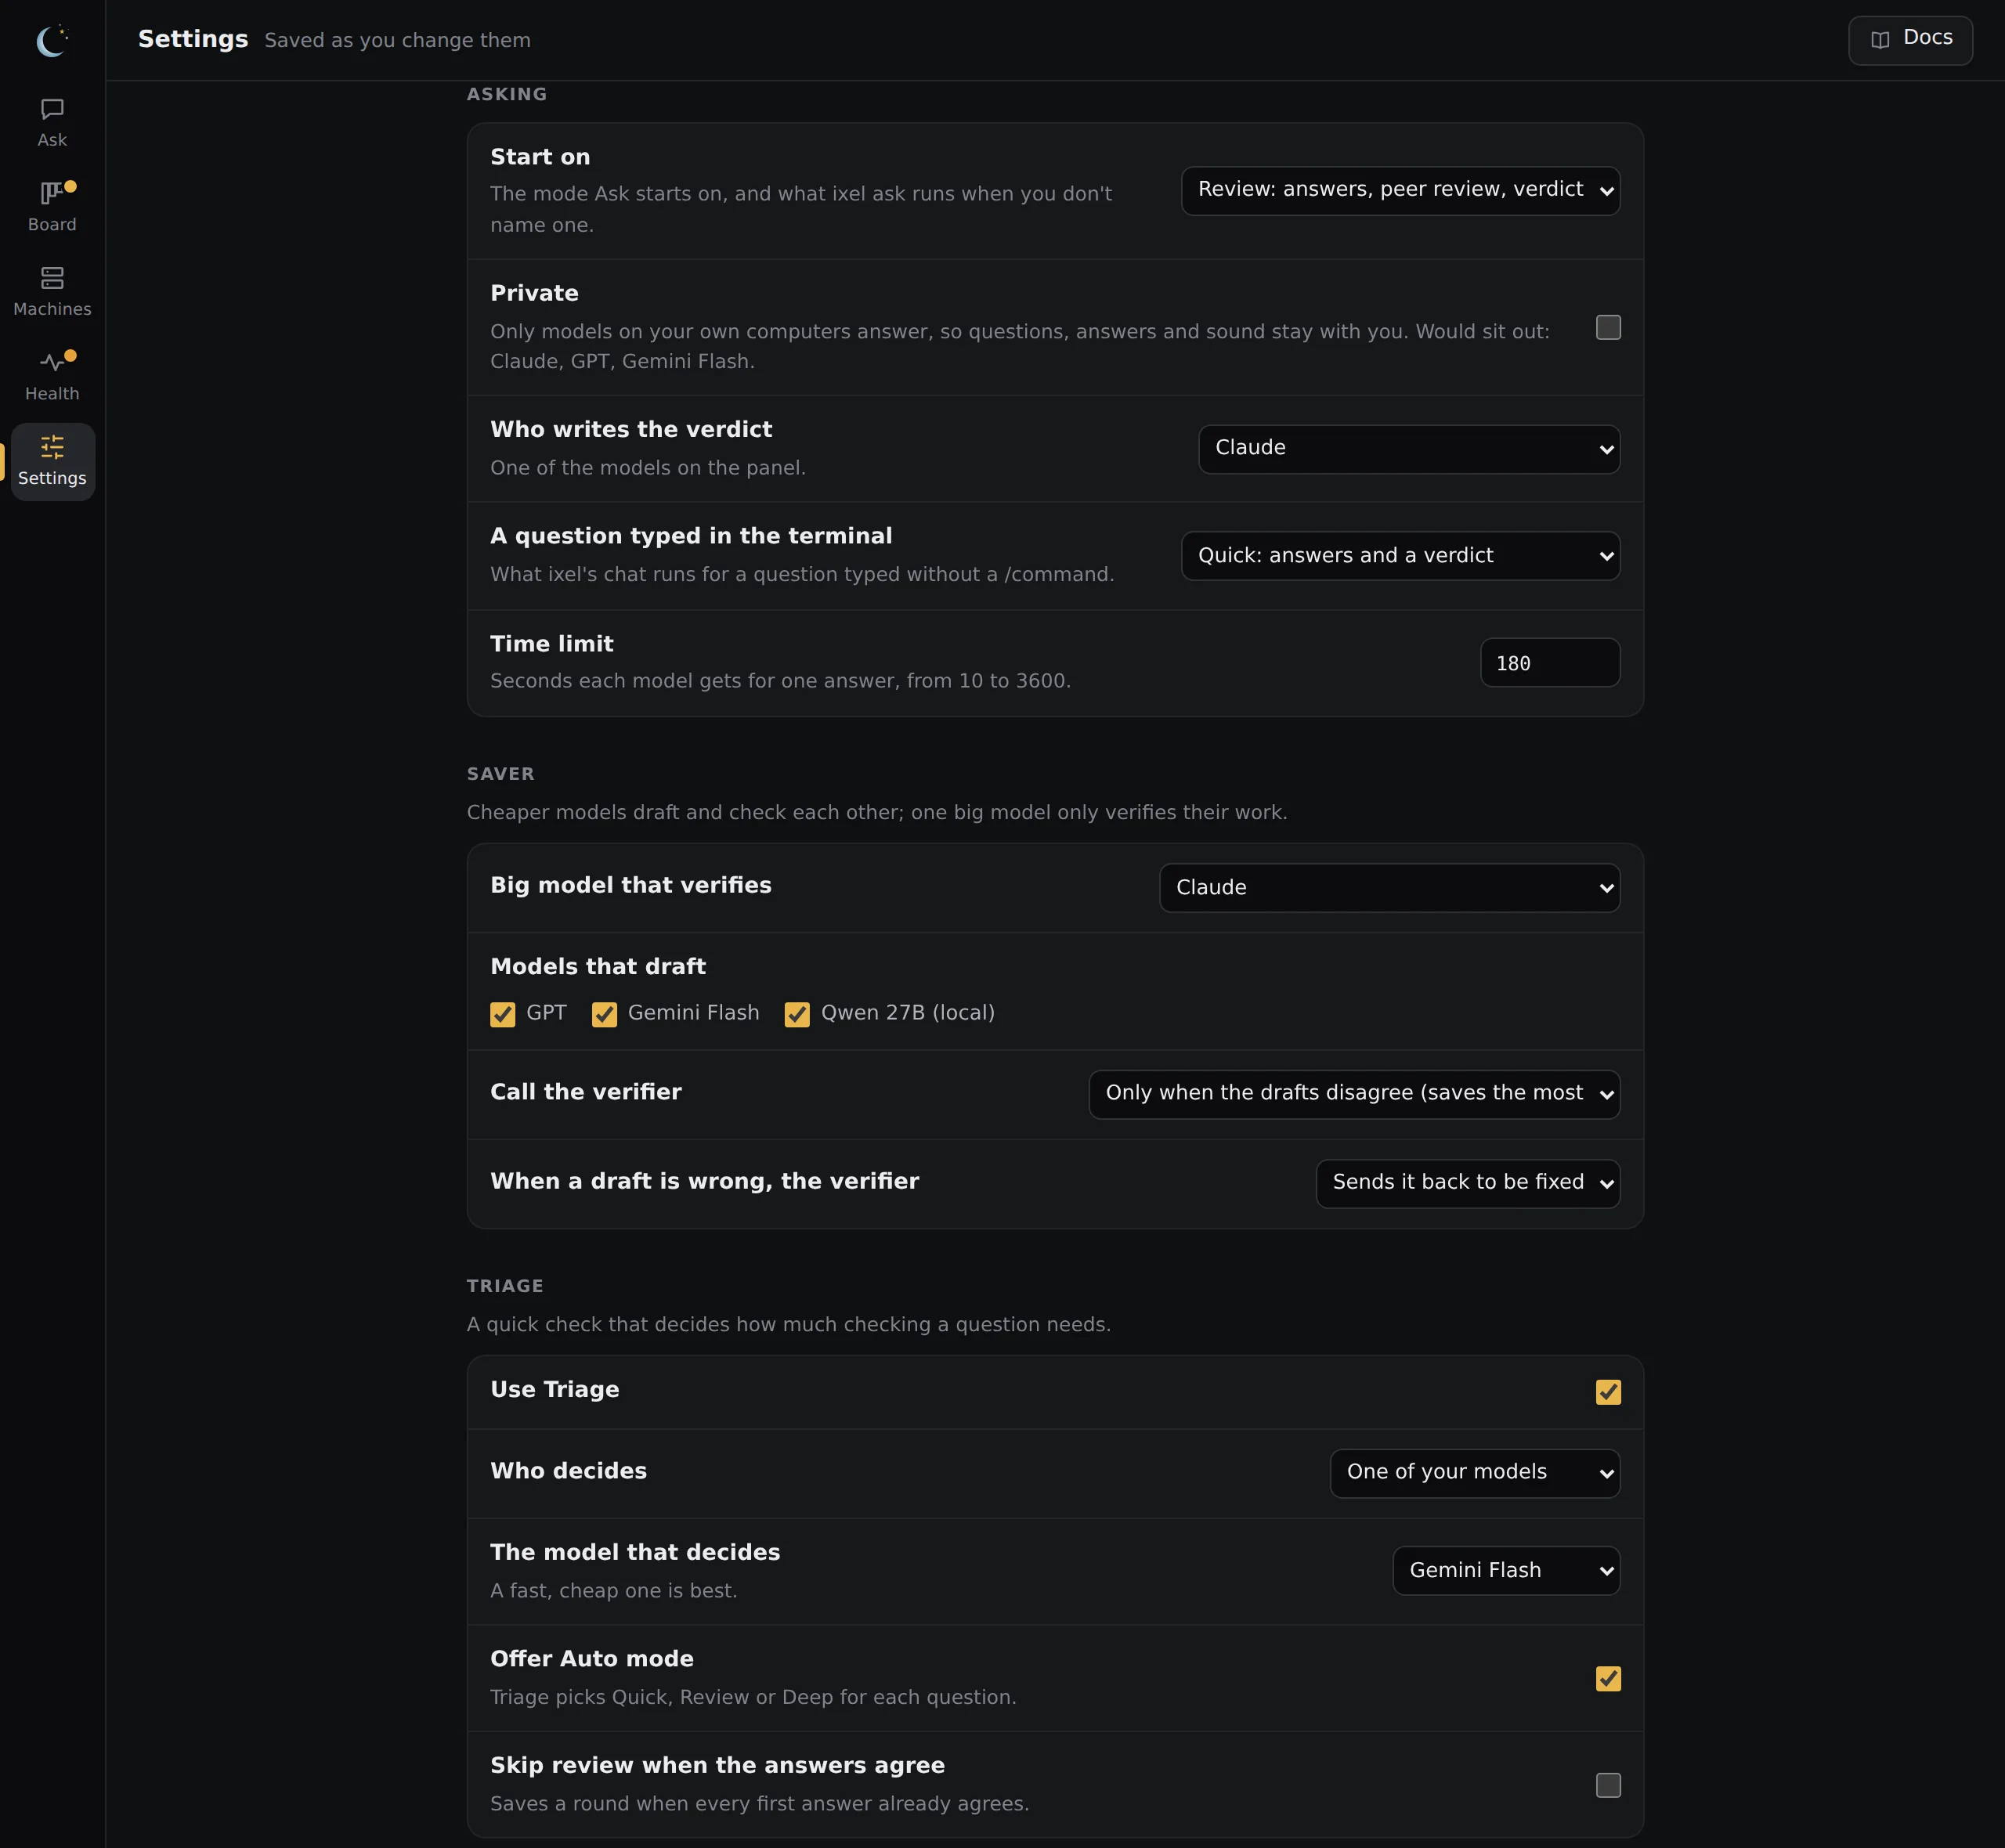Open the Machines server icon
The height and width of the screenshot is (1848, 2005).
(x=52, y=277)
